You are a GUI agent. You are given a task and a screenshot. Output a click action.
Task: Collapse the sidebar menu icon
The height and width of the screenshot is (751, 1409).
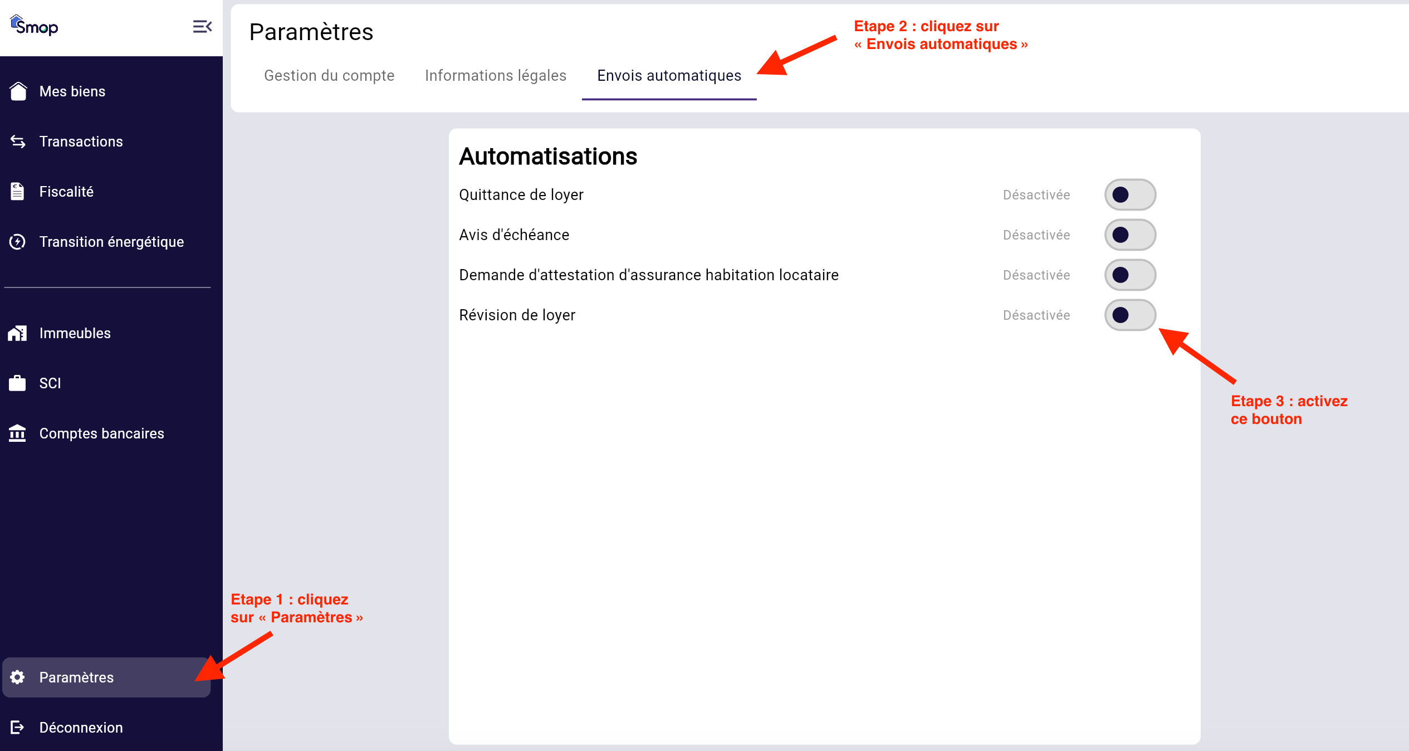(x=202, y=26)
